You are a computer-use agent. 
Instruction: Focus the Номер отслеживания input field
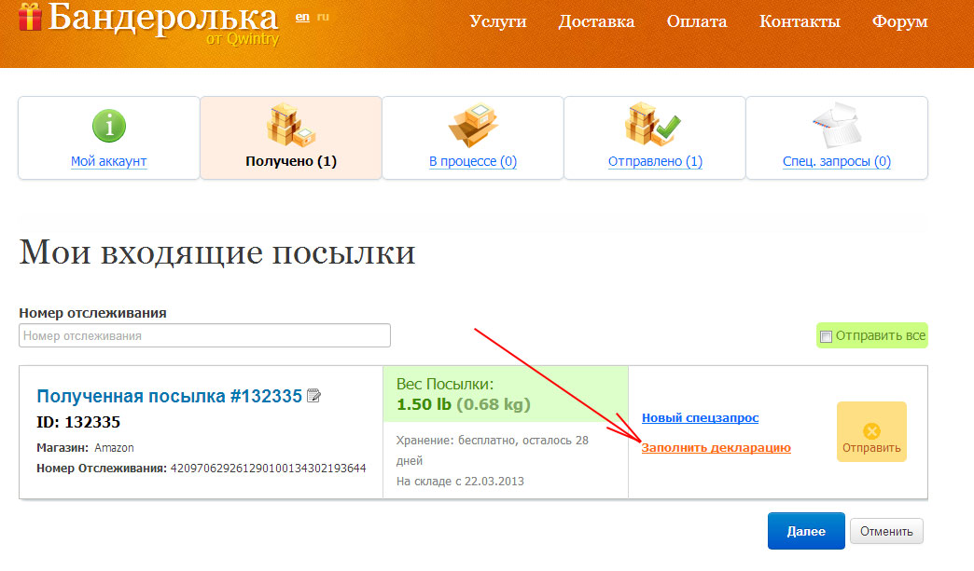[204, 335]
